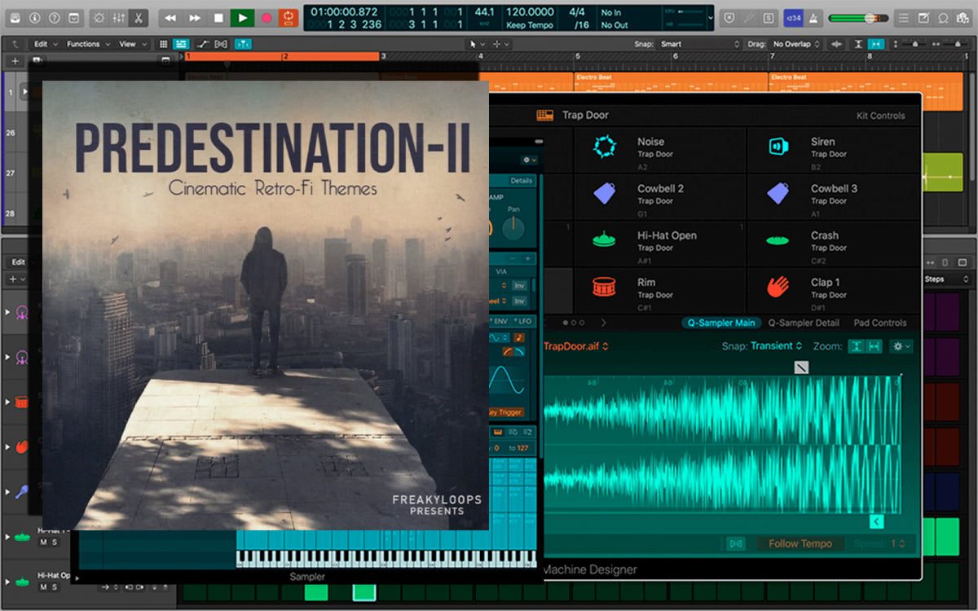978x611 pixels.
Task: Open the Q-Sampler gear settings menu
Action: (x=901, y=346)
